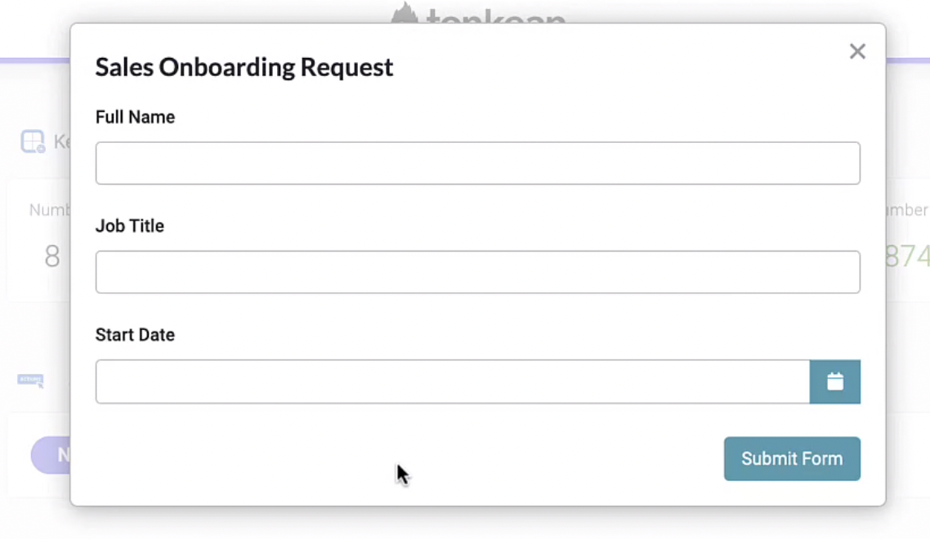Click the Full Name label
Screen dimensions: 930x539
[135, 117]
